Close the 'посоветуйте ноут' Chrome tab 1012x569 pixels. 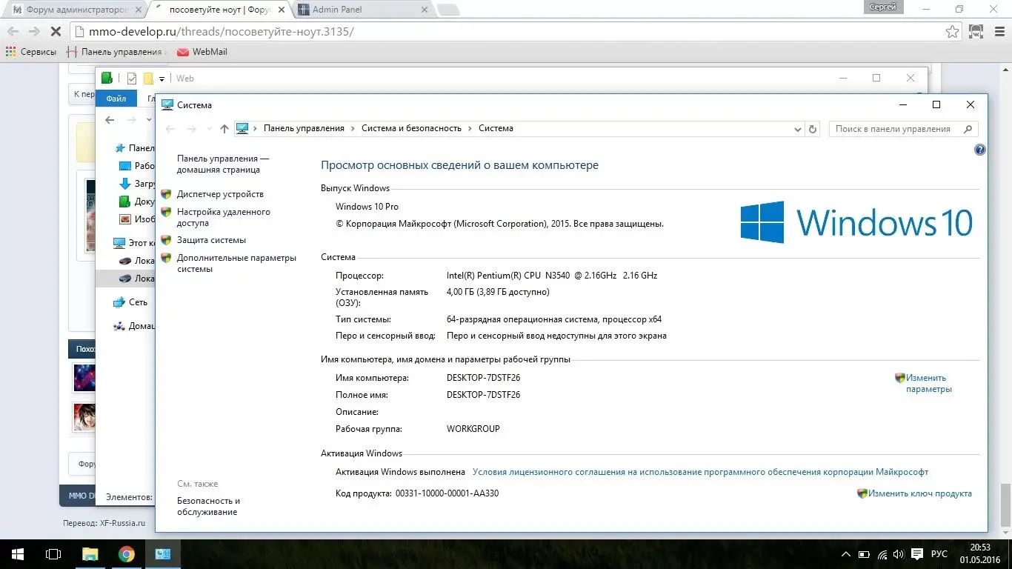pyautogui.click(x=282, y=10)
